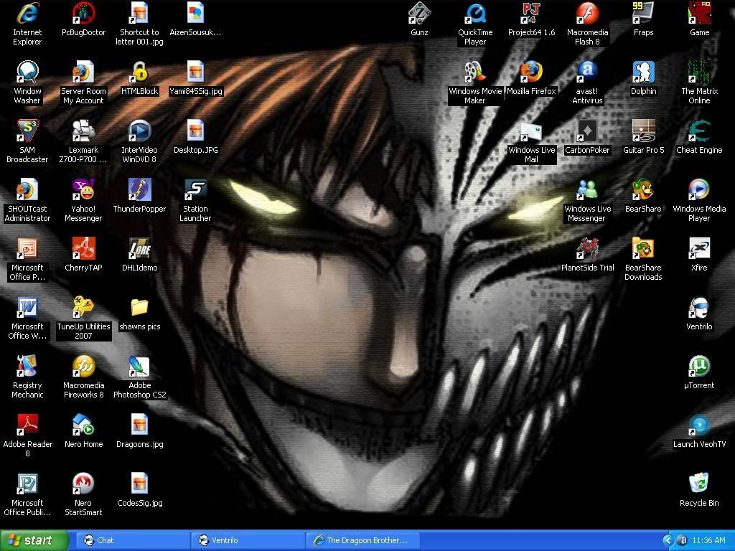735x551 pixels.
Task: Select Macromedia Flash 8 icon
Action: (x=587, y=13)
